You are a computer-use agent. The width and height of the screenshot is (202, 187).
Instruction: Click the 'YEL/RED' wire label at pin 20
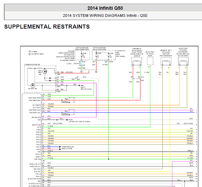click(x=51, y=104)
